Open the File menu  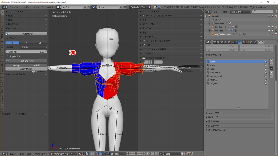pos(14,7)
